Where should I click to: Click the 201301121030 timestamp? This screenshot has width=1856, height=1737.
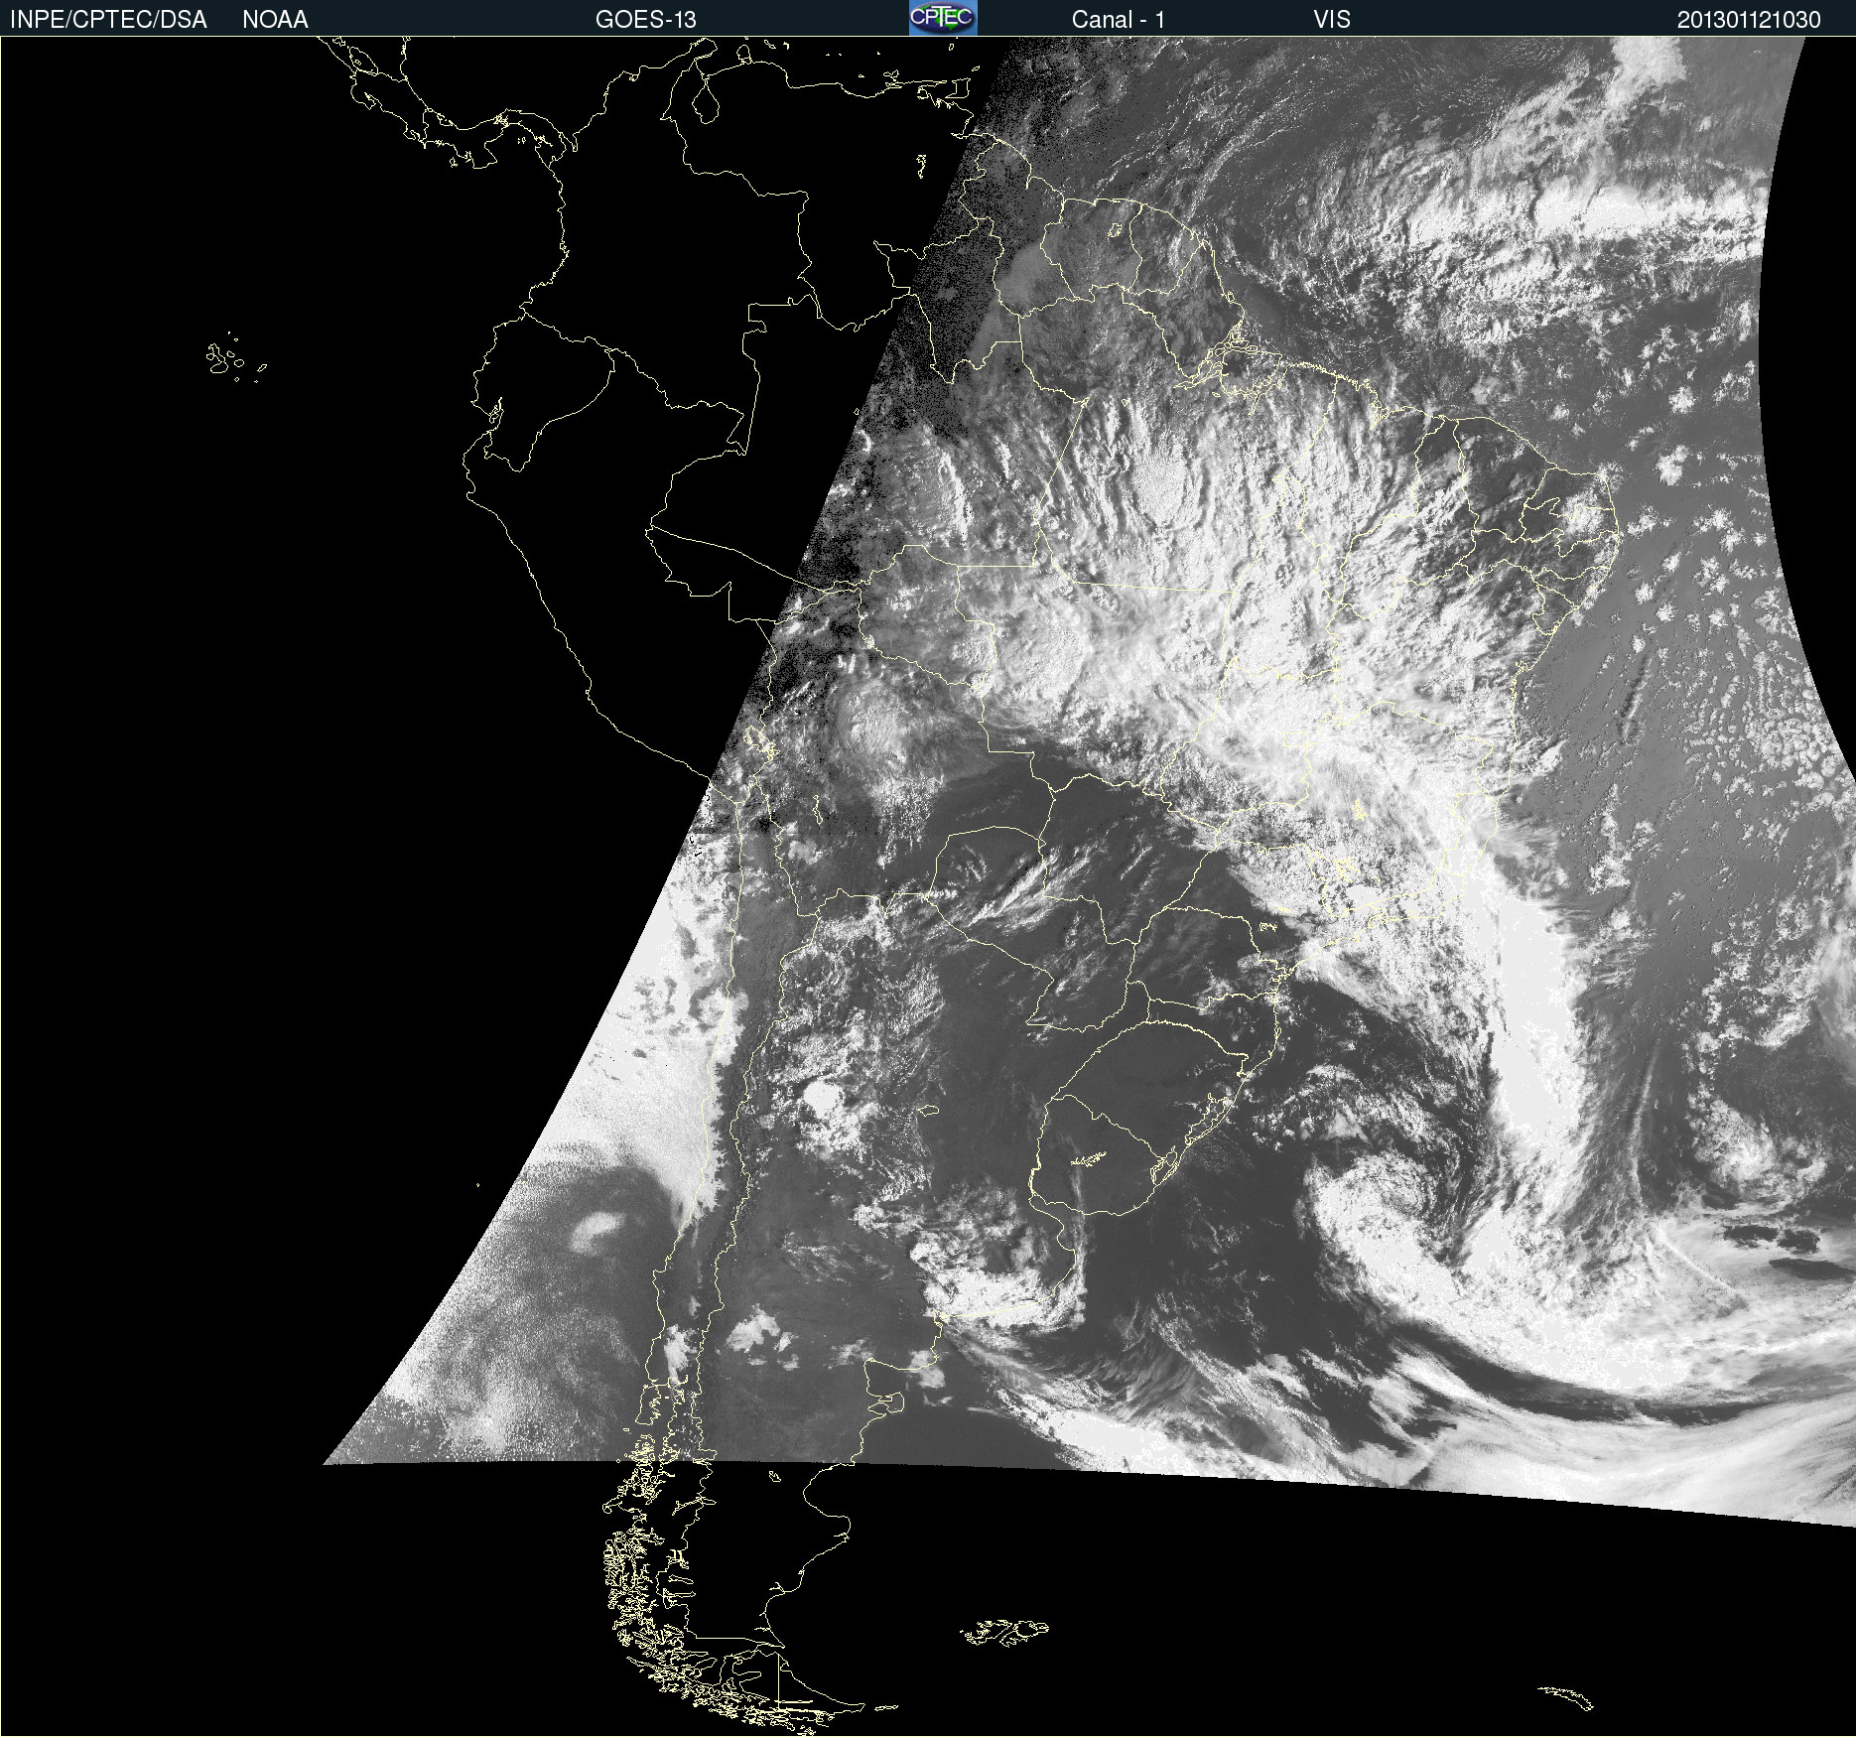(x=1749, y=20)
